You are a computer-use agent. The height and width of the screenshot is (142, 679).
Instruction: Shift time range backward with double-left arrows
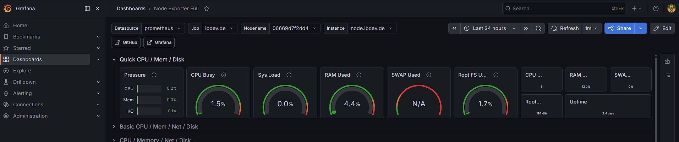point(454,28)
